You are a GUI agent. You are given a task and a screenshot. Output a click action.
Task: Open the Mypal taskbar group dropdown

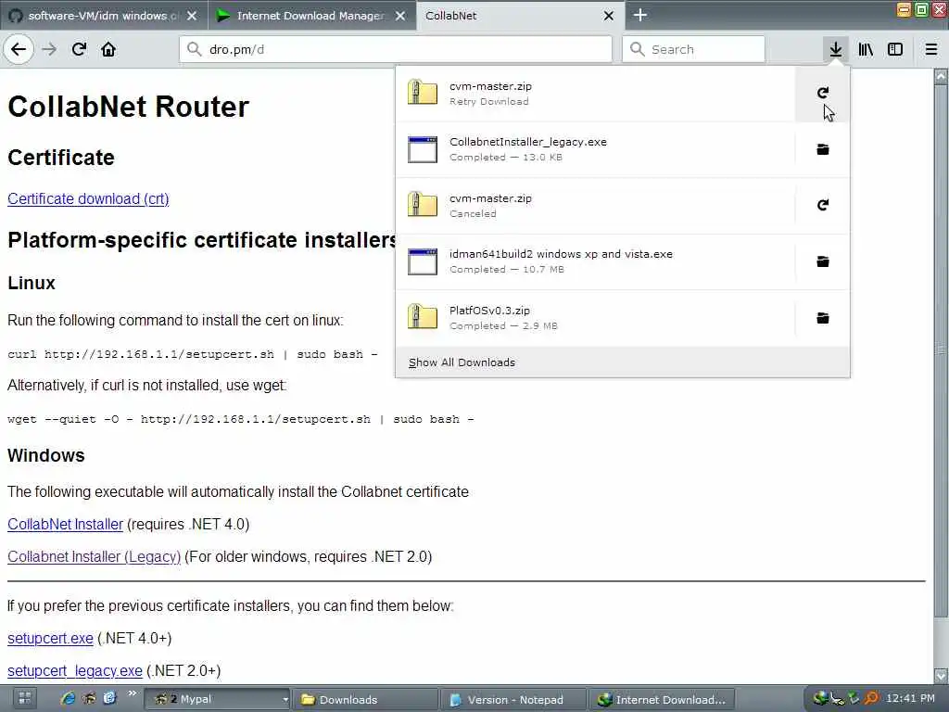click(285, 700)
